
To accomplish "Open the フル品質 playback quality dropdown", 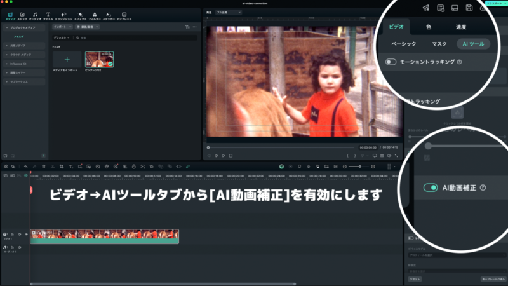I will point(229,12).
